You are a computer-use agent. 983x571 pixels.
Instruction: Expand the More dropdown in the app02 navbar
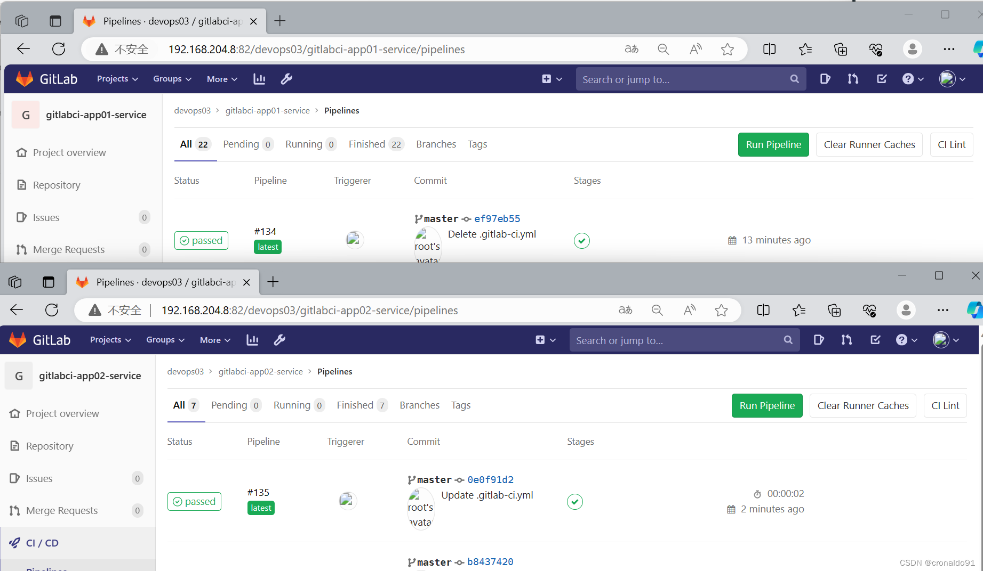click(215, 340)
